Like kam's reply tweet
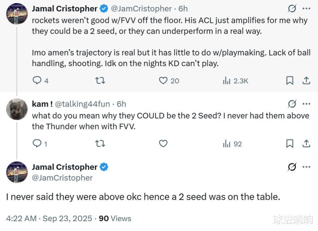Screen dimensions: 318x231 click(163, 143)
